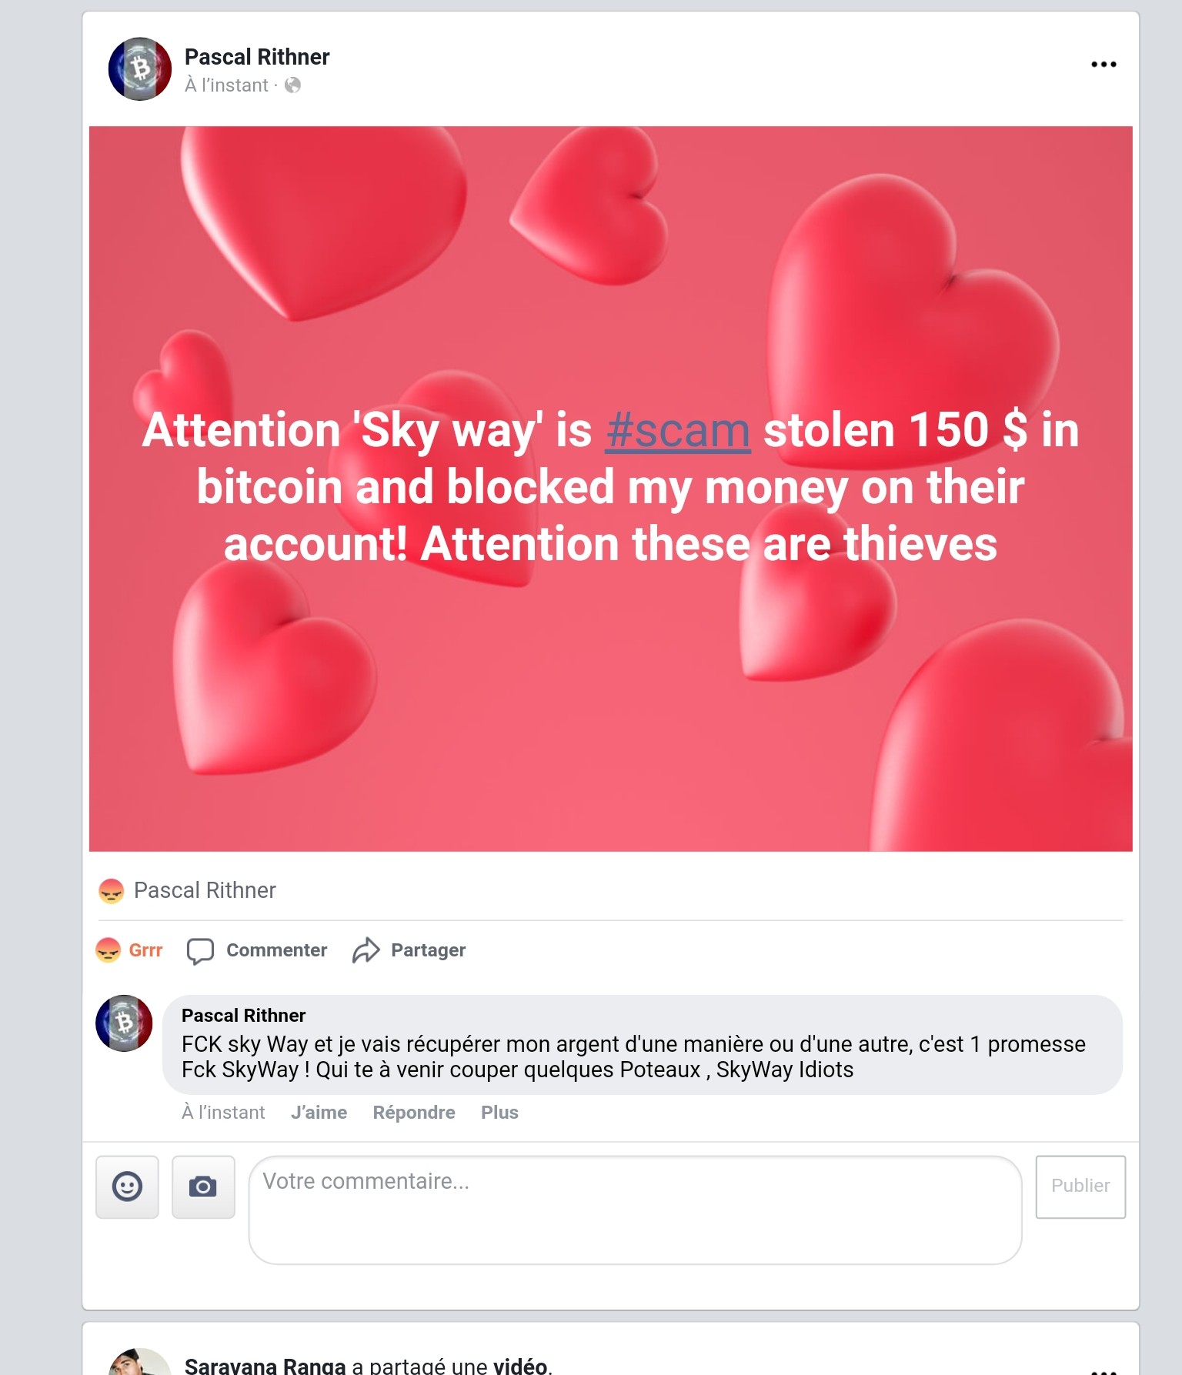This screenshot has width=1182, height=1375.
Task: Expand the Plus options under the comment
Action: click(499, 1113)
